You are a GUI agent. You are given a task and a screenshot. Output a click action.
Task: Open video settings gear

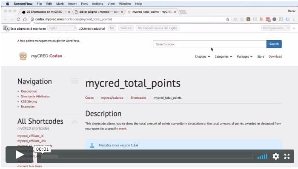coord(275,156)
